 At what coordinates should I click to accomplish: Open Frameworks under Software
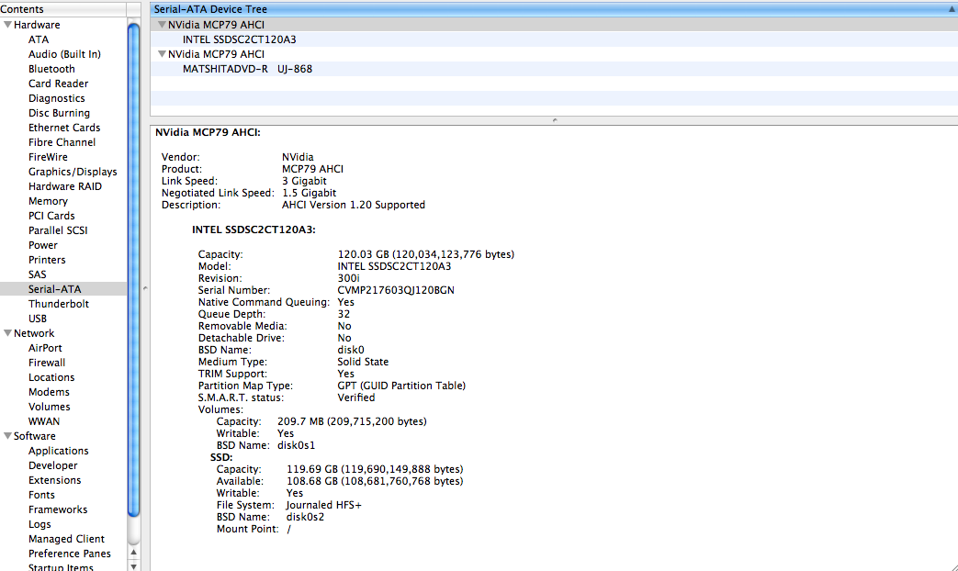coord(58,509)
